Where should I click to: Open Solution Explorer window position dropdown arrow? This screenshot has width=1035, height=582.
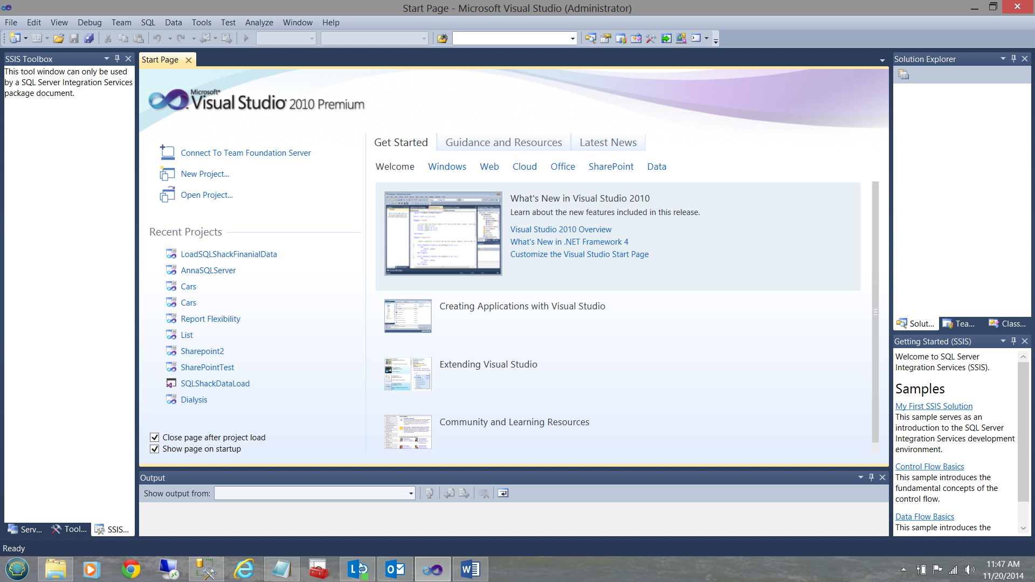click(x=1003, y=59)
